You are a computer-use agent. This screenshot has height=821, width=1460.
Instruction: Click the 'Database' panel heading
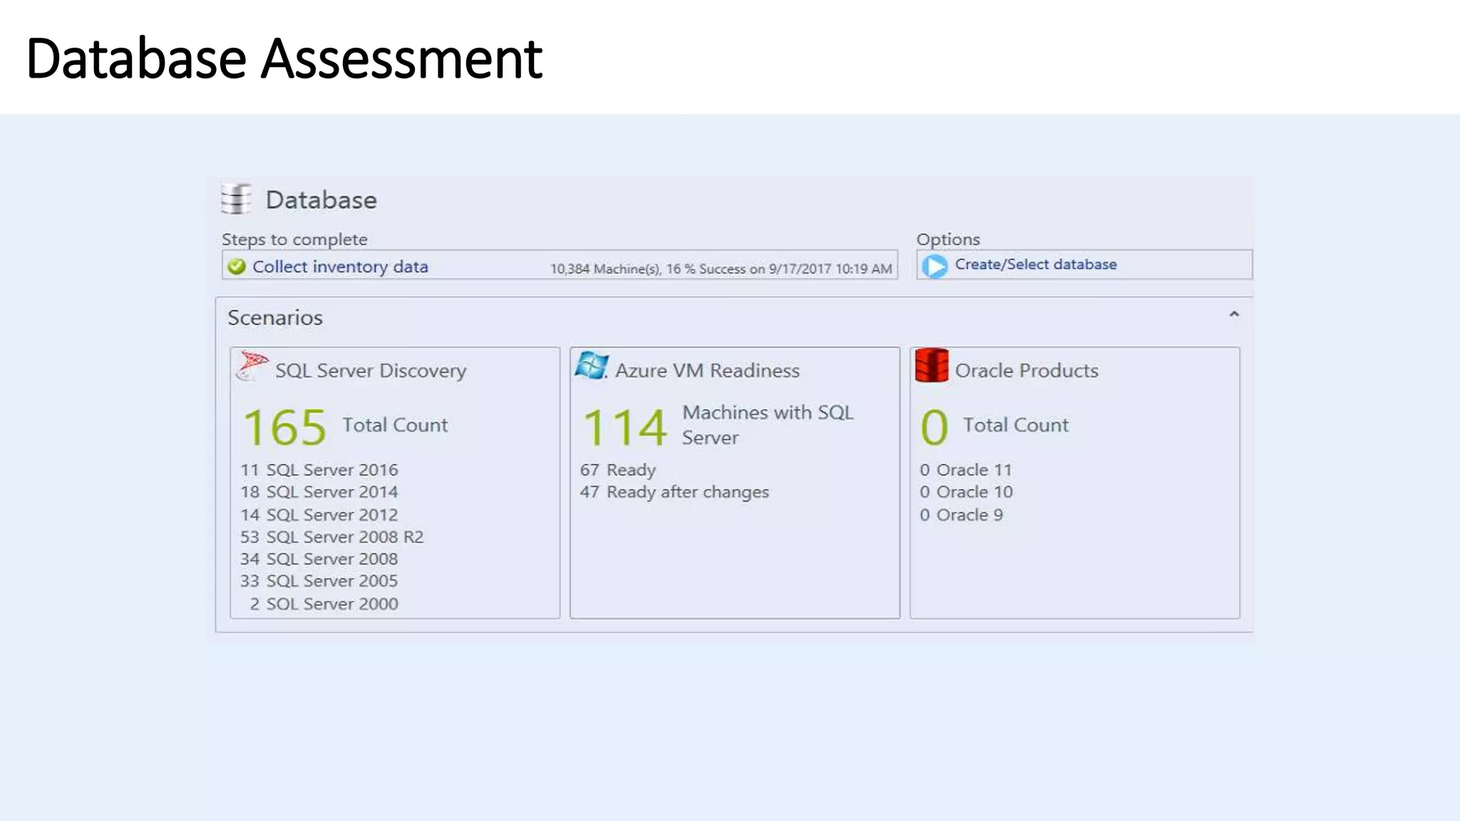tap(321, 200)
